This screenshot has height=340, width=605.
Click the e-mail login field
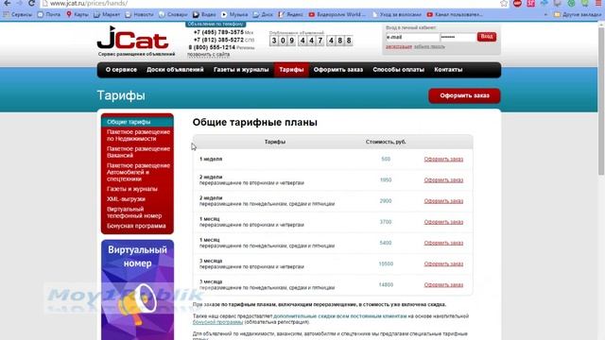coord(412,37)
